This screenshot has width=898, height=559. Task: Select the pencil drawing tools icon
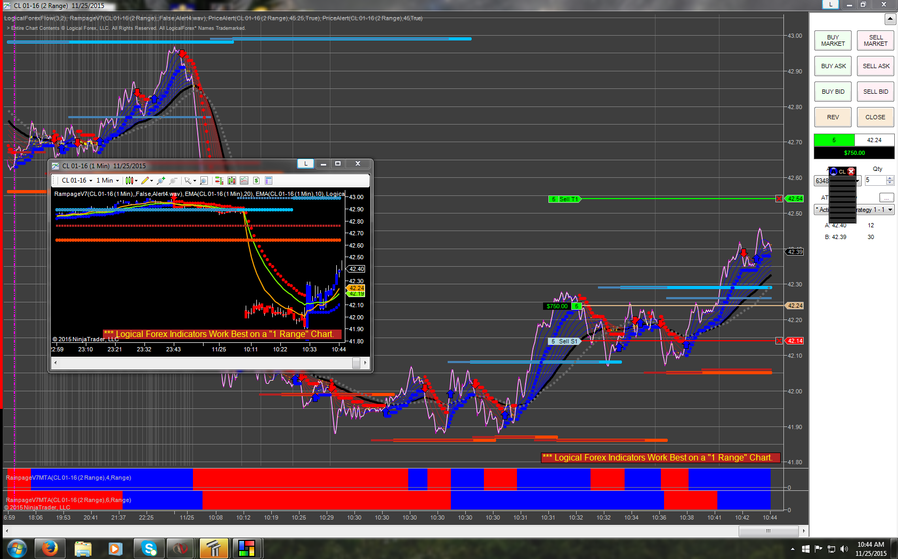(x=144, y=180)
